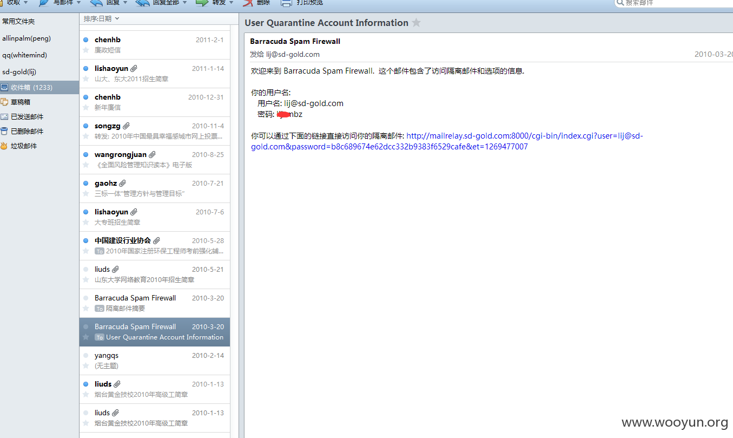Open the dropdown arrow next to 回复全部
Image resolution: width=733 pixels, height=438 pixels.
coord(184,3)
